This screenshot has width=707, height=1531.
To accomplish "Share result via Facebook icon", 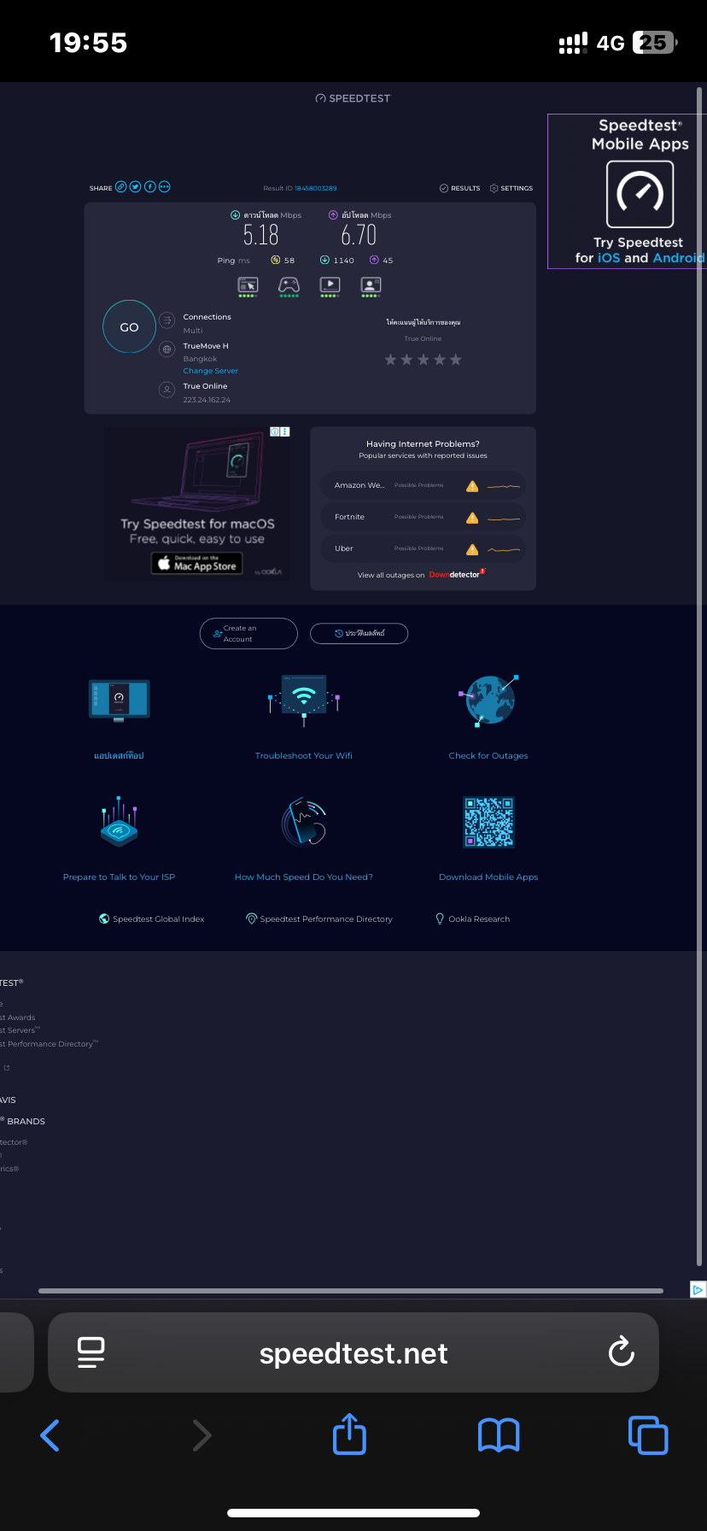I will (x=150, y=187).
